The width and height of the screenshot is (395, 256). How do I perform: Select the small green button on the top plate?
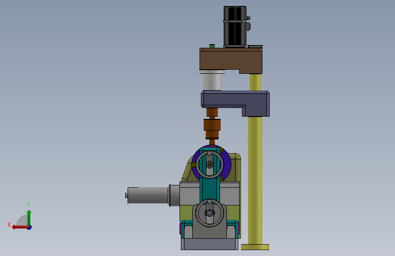[x=212, y=46]
